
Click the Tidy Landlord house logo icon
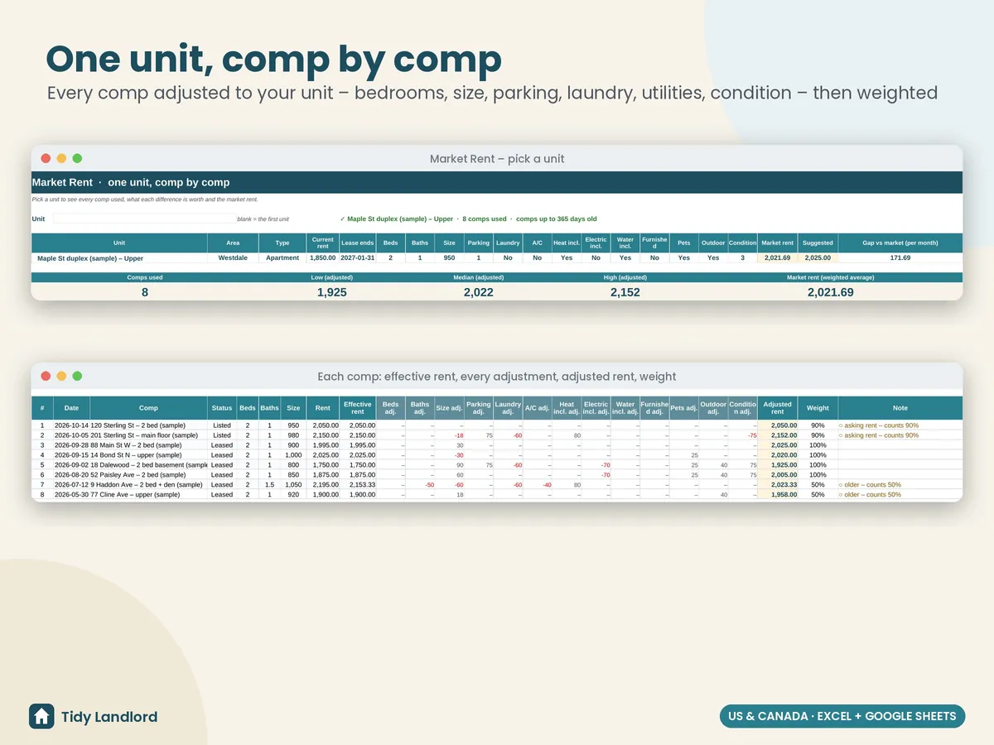41,717
